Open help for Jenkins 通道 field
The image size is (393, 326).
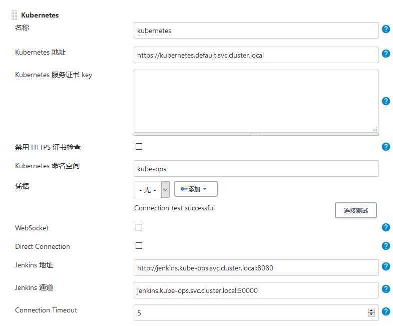coord(385,289)
